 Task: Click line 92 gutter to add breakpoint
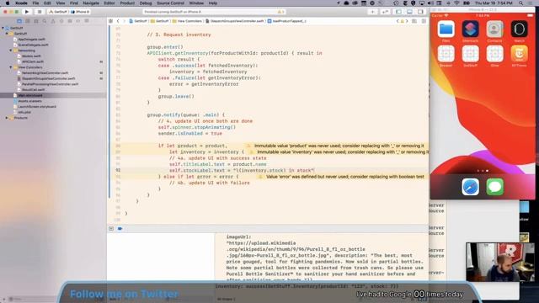[118, 170]
